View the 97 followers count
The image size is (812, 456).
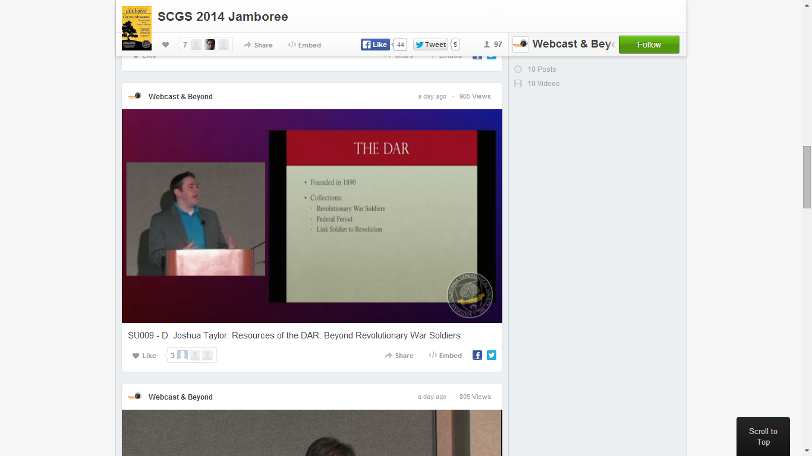coord(493,45)
